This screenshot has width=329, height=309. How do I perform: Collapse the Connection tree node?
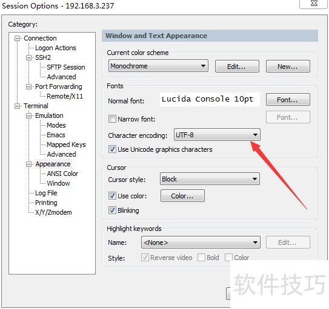pos(17,38)
